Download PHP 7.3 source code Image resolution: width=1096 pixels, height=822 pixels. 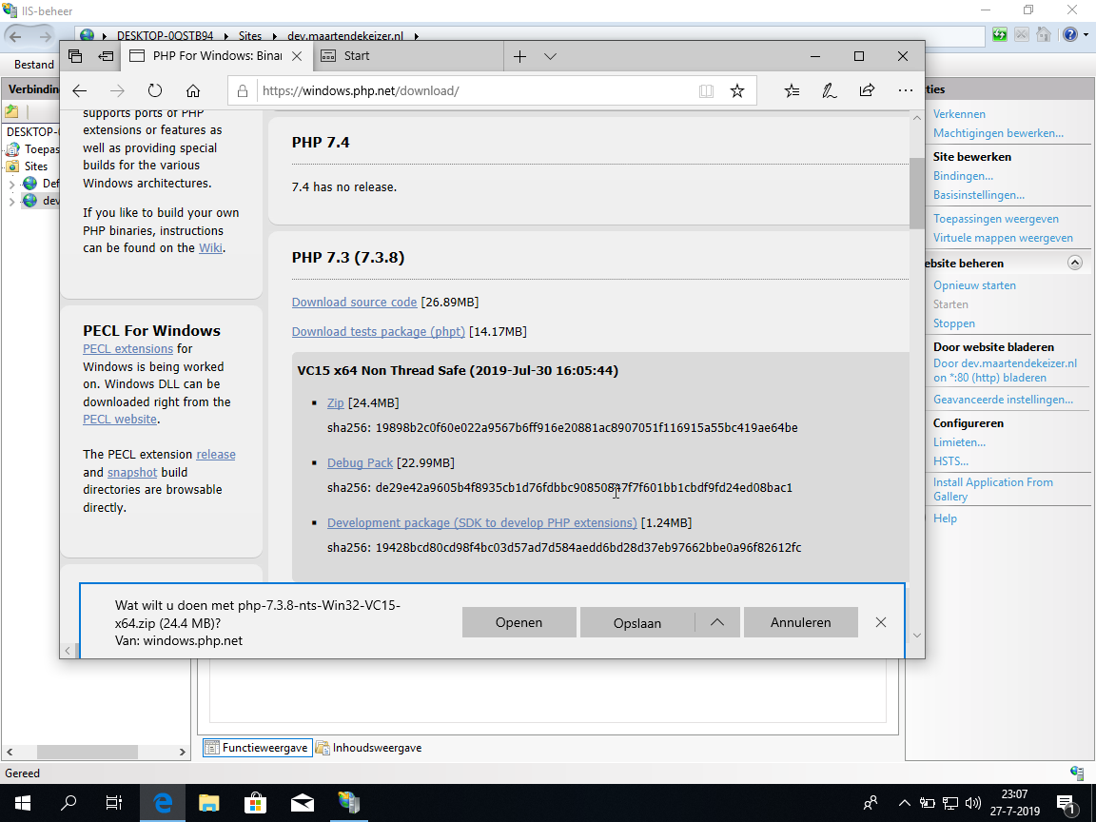click(354, 302)
